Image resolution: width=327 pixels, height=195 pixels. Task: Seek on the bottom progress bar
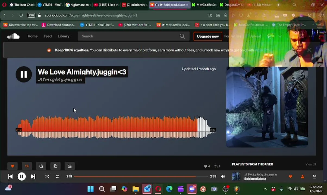(x=141, y=177)
